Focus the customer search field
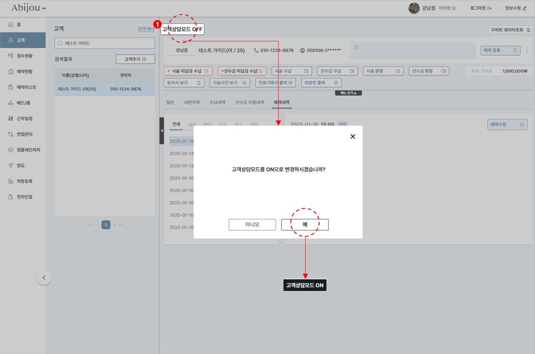The height and width of the screenshot is (354, 535). coord(105,43)
